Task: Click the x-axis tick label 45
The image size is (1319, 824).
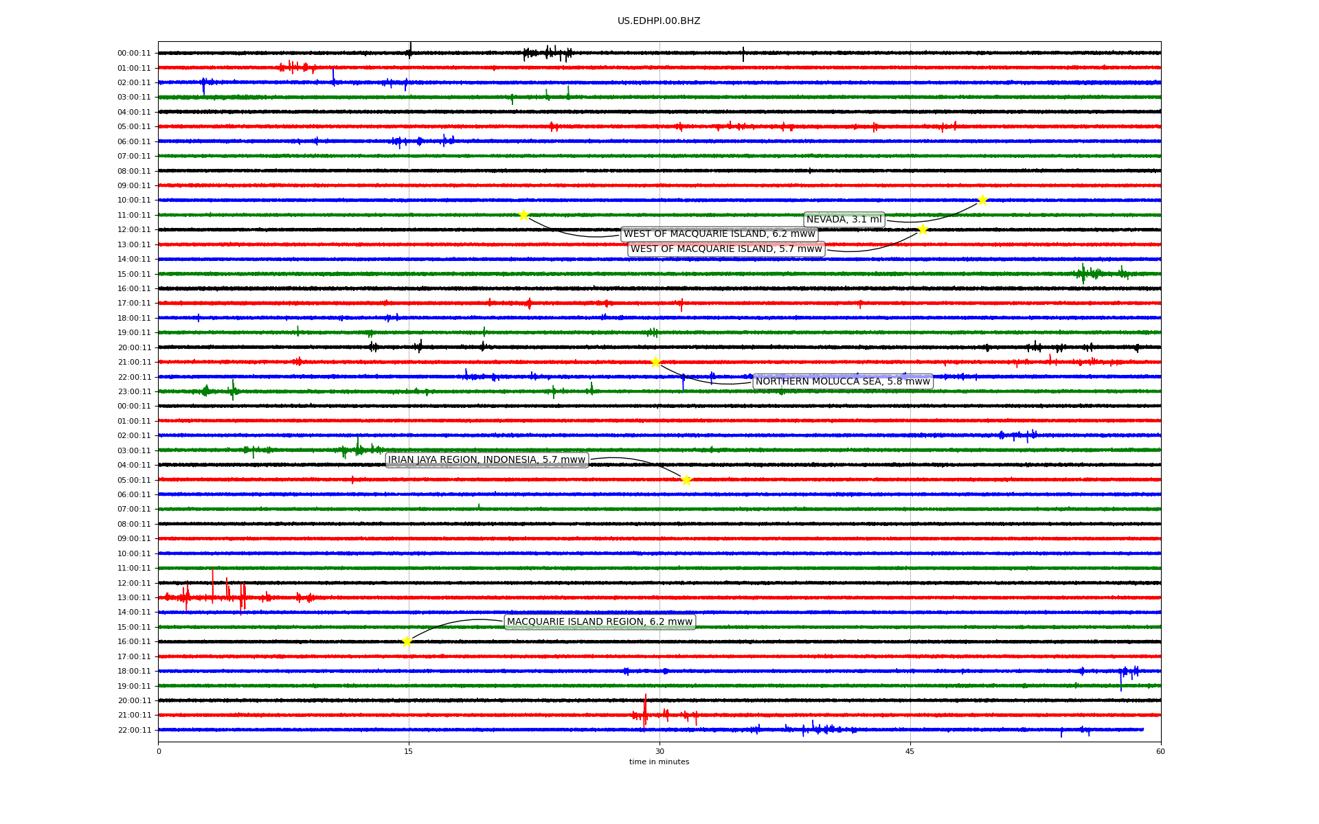Action: coord(910,751)
